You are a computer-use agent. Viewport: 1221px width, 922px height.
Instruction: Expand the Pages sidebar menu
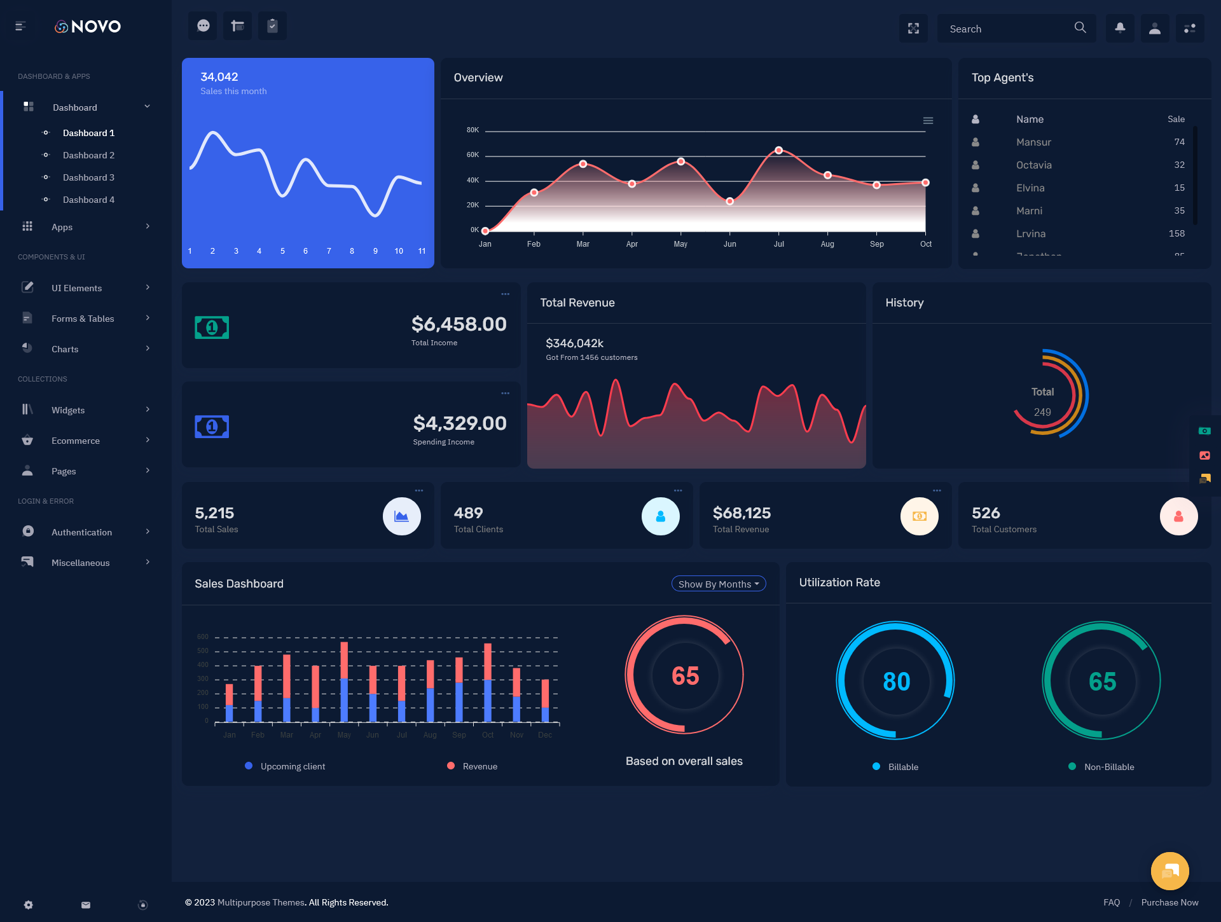[86, 471]
